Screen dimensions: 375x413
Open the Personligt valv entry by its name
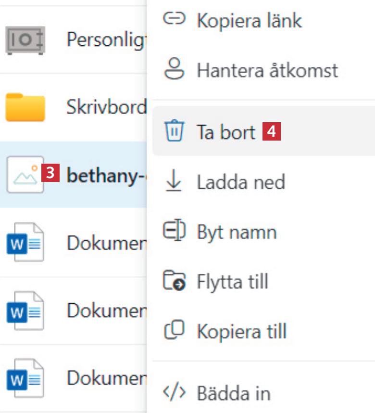106,39
